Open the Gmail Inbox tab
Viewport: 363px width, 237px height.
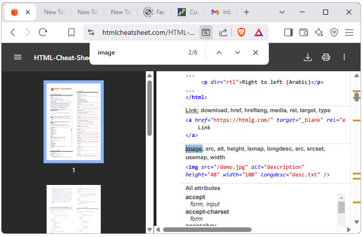pyautogui.click(x=221, y=12)
